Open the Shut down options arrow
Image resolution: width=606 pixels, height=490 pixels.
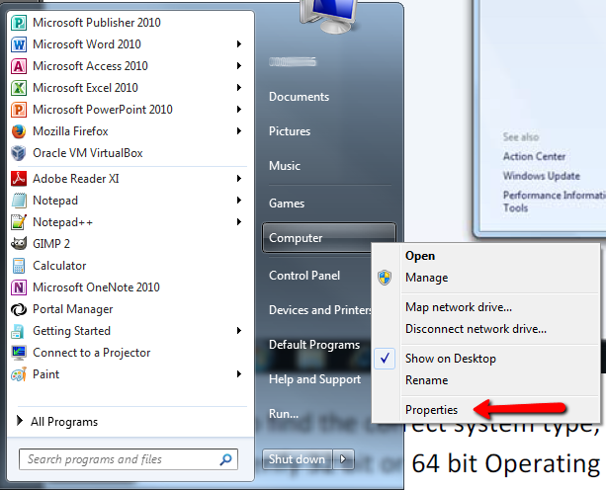(343, 459)
